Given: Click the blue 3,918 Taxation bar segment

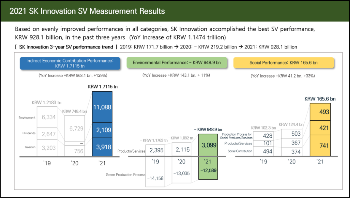Looking at the screenshot, I should (x=102, y=147).
